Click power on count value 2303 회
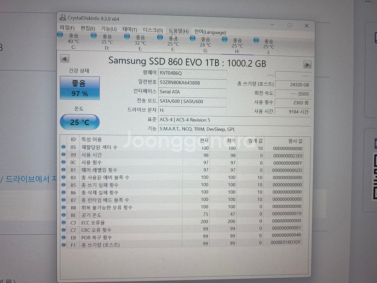 (293, 103)
